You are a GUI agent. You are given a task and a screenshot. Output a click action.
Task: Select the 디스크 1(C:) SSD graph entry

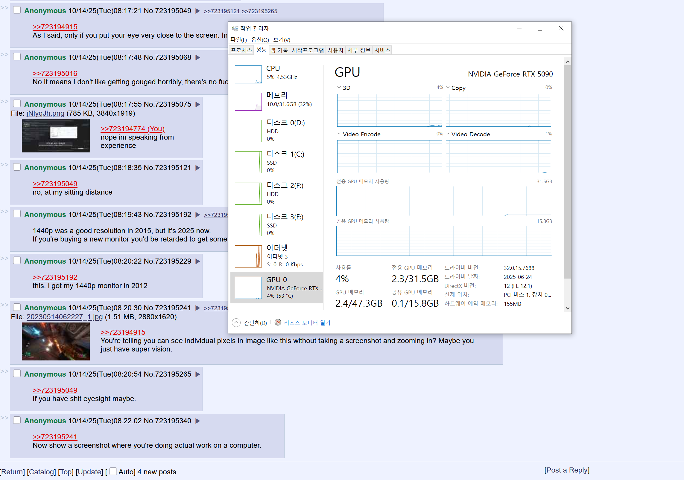coord(248,162)
